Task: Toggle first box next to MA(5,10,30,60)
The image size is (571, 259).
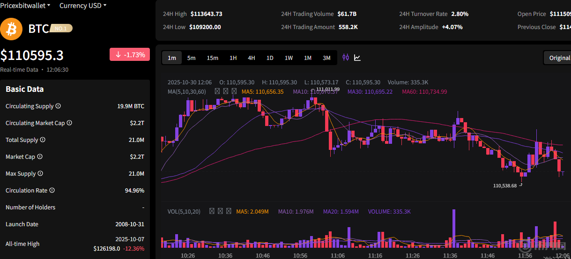Action: click(217, 92)
